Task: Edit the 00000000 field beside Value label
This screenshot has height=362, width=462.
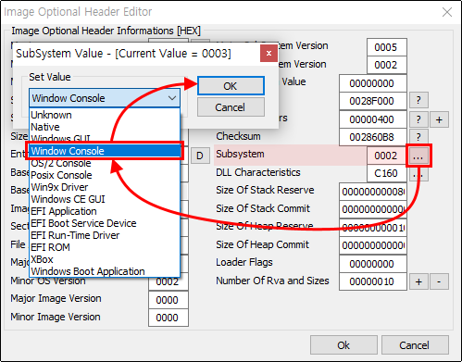Action: click(x=372, y=83)
